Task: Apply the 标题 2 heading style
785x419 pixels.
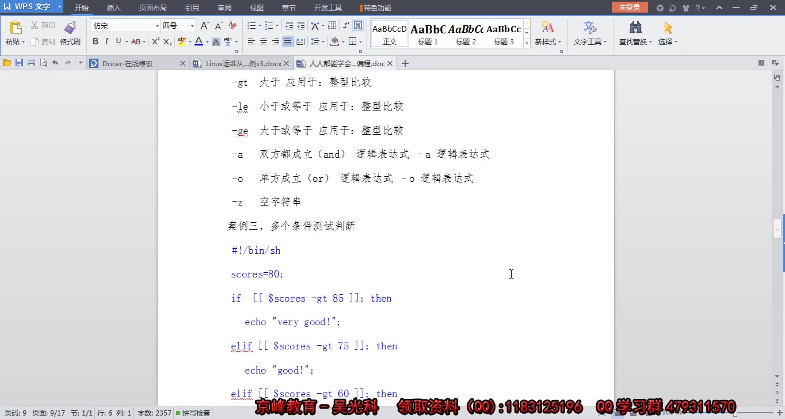Action: pos(466,34)
